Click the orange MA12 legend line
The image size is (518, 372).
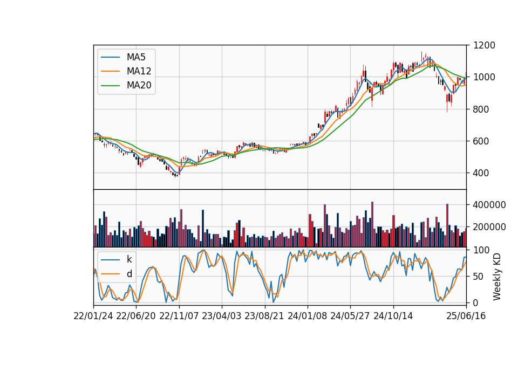click(110, 71)
